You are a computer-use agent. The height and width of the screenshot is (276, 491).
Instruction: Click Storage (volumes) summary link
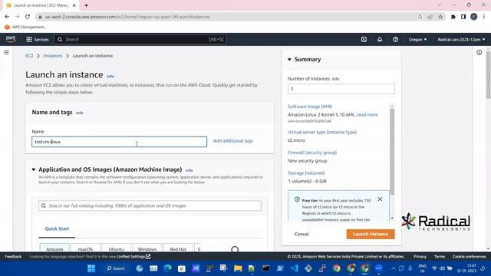[306, 173]
